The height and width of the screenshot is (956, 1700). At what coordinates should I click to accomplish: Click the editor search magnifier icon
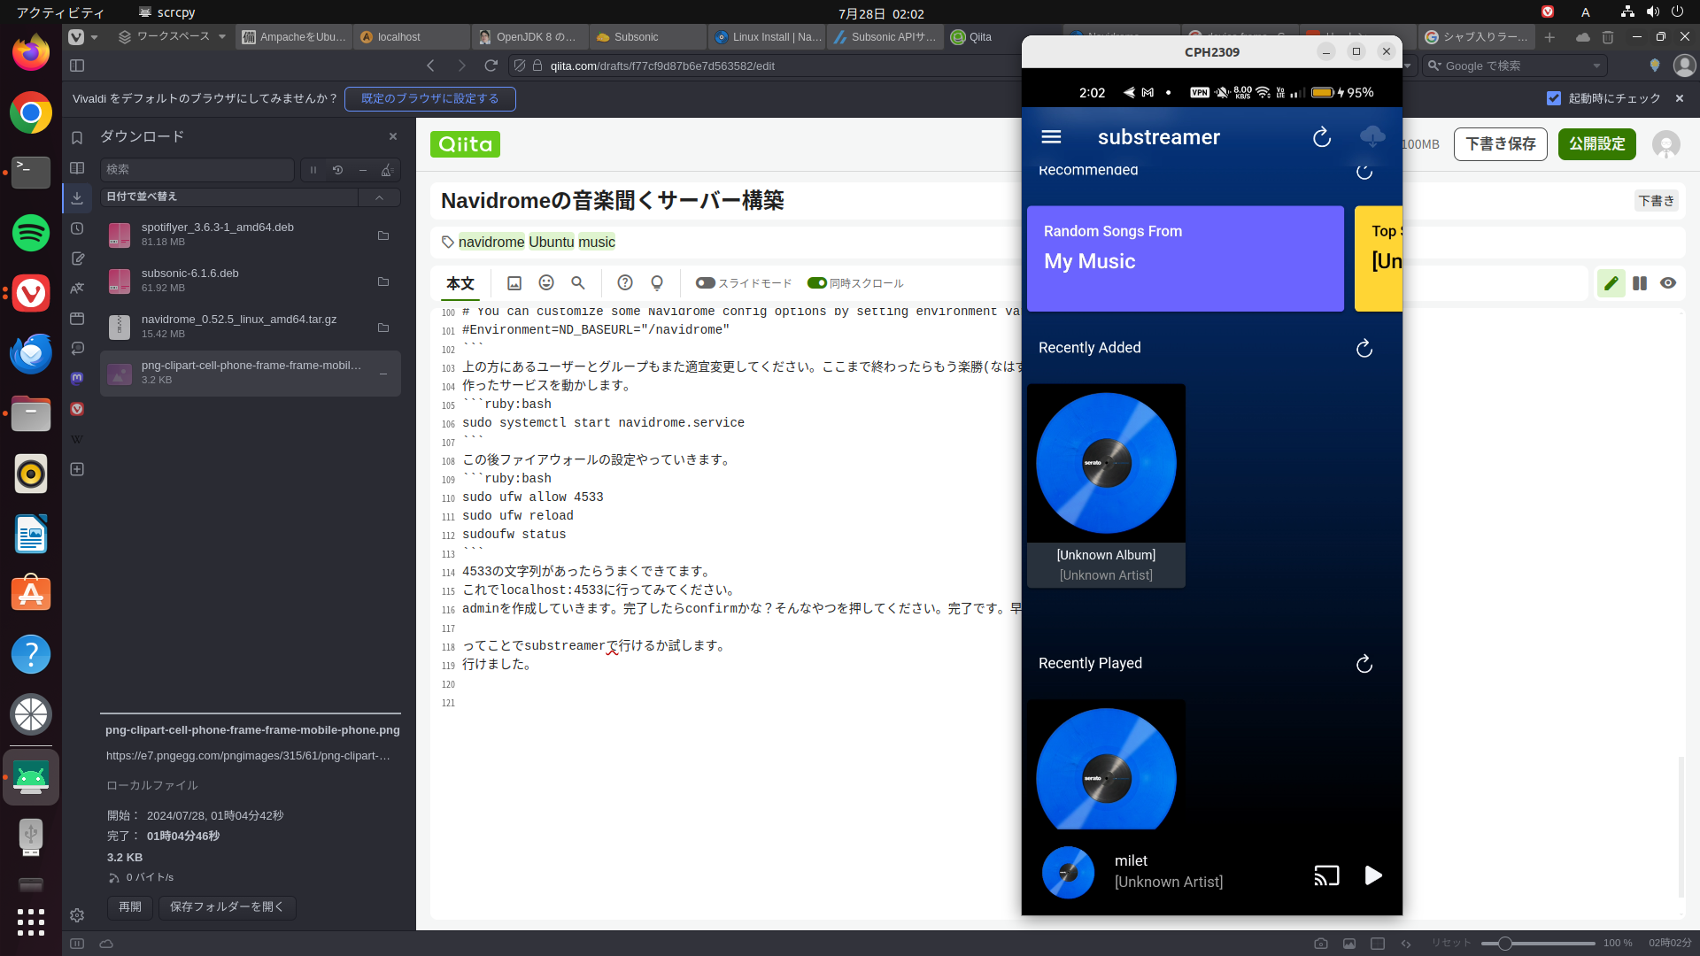coord(578,283)
